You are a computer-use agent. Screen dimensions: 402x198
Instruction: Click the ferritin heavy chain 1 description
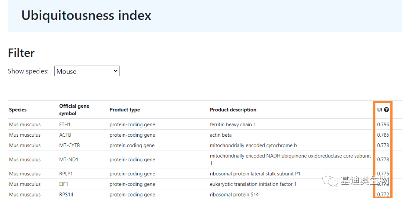click(233, 124)
